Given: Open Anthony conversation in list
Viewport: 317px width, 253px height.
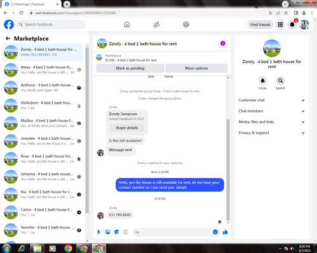Looking at the screenshot, I should (x=42, y=88).
